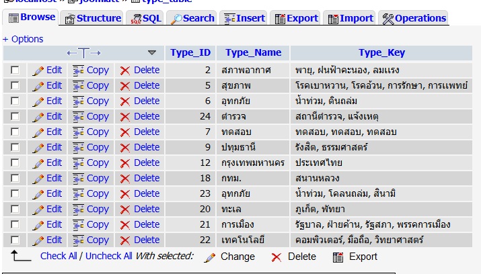The height and width of the screenshot is (274, 481).
Task: Click the Export button below the table
Action: (x=363, y=257)
